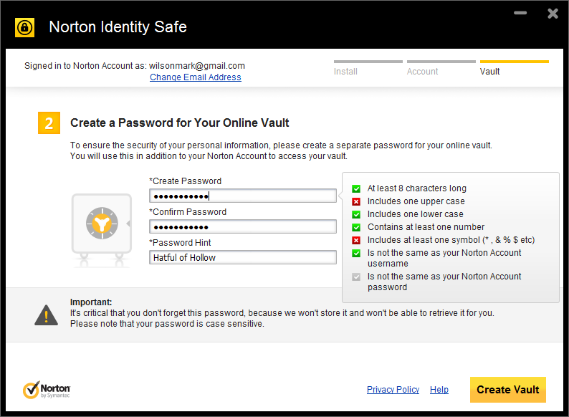The height and width of the screenshot is (417, 569).
Task: Click the yellow step 2 badge
Action: (x=48, y=123)
